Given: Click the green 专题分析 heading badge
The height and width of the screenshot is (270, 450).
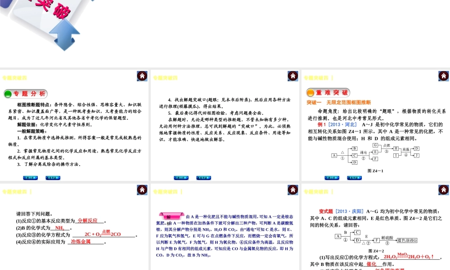Looking at the screenshot, I should [26, 94].
